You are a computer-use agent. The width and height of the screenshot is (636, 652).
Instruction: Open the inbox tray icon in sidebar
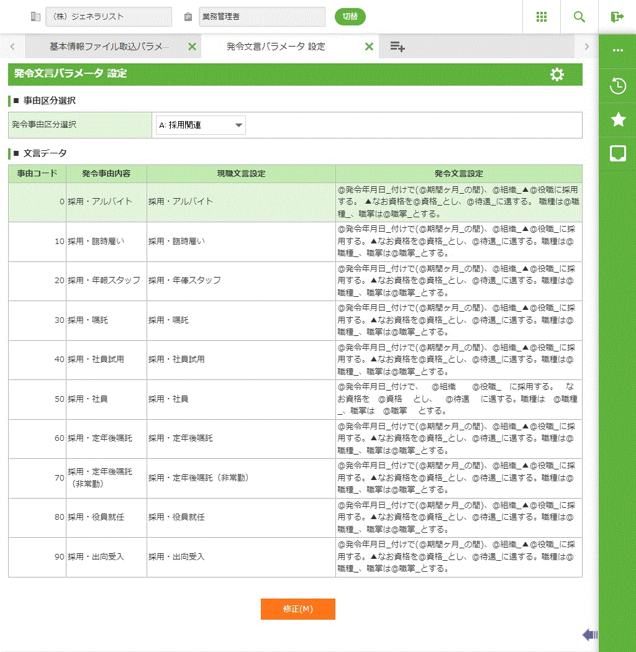tap(617, 153)
